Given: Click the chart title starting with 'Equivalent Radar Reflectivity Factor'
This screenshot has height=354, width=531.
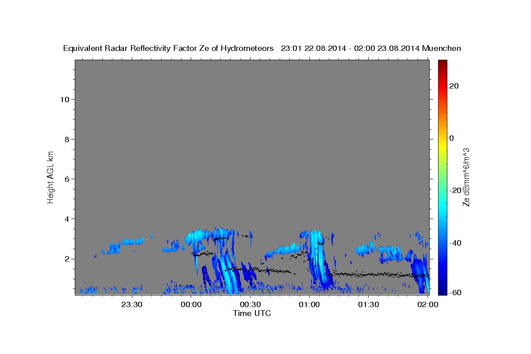Looking at the screenshot, I should coord(262,49).
